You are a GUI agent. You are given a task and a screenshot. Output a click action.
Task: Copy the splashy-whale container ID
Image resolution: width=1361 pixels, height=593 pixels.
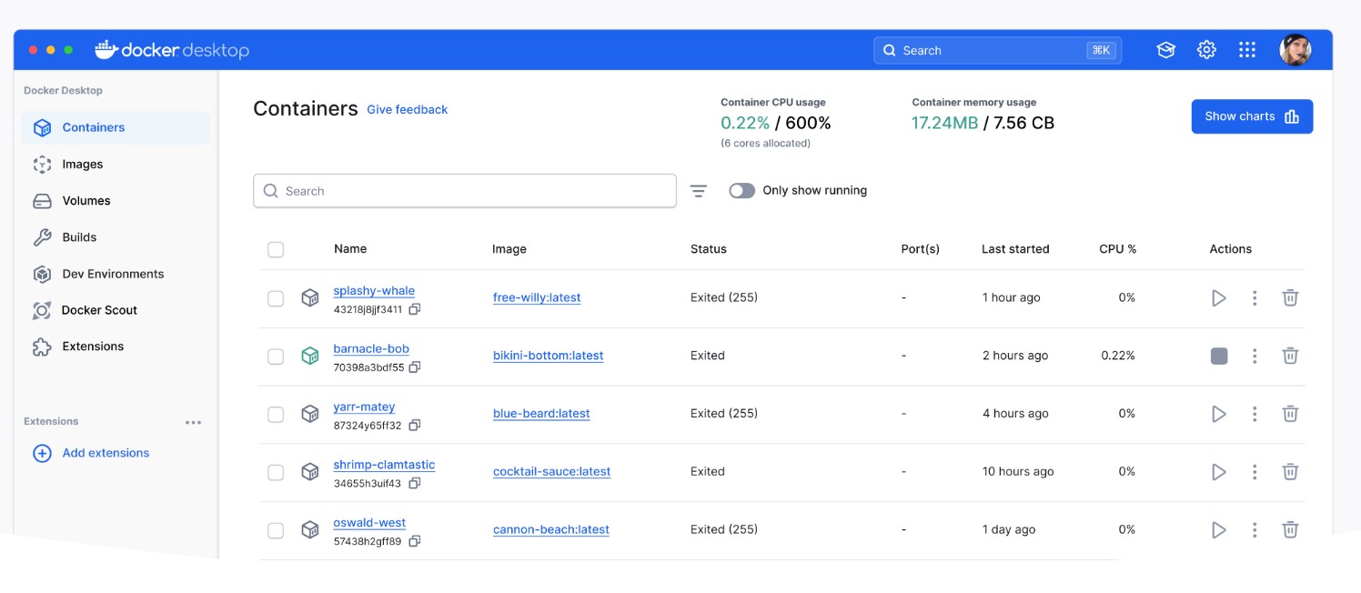pos(415,309)
